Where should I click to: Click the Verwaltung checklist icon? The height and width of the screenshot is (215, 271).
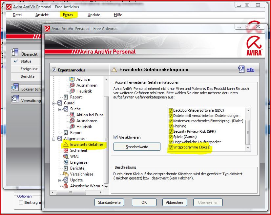(x=15, y=99)
